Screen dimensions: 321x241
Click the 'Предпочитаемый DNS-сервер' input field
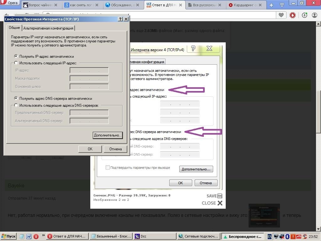click(x=89, y=113)
